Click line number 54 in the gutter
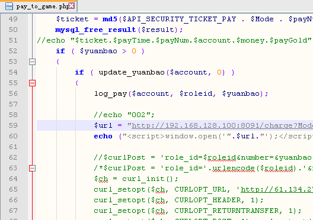313x220 pixels. click(x=13, y=73)
